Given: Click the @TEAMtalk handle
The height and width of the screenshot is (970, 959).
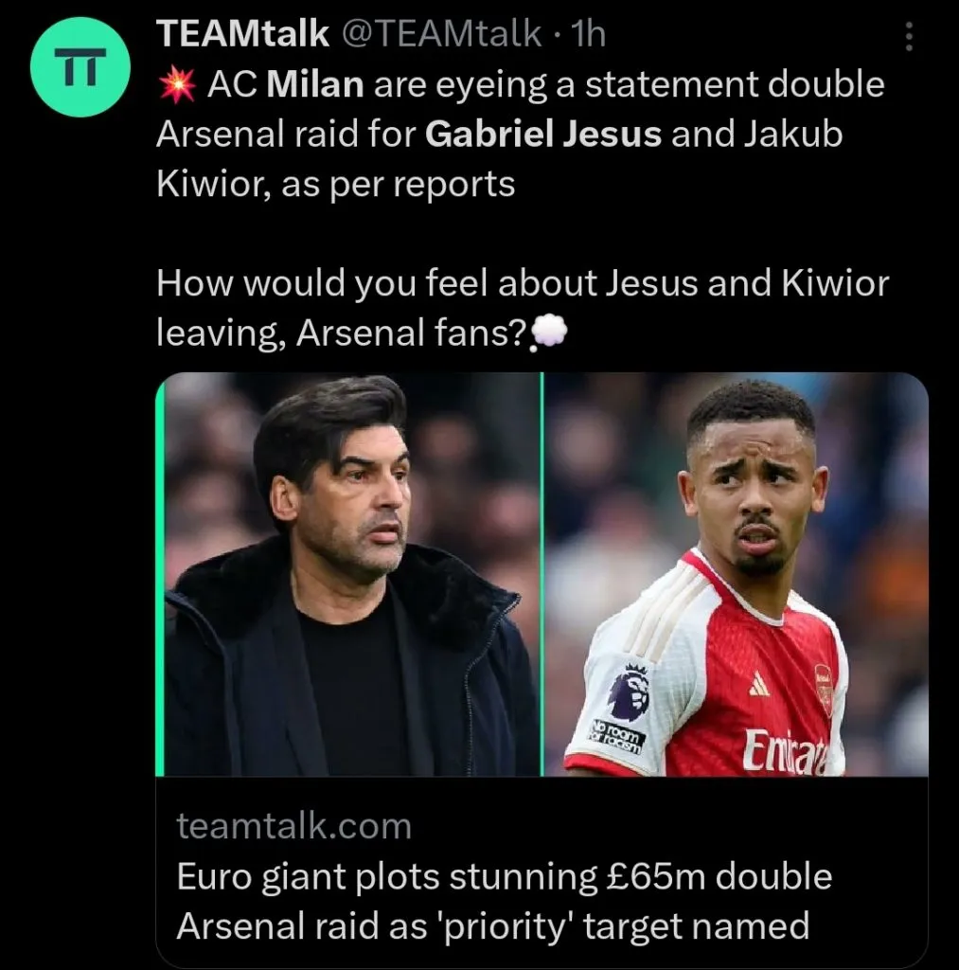Looking at the screenshot, I should [x=441, y=36].
